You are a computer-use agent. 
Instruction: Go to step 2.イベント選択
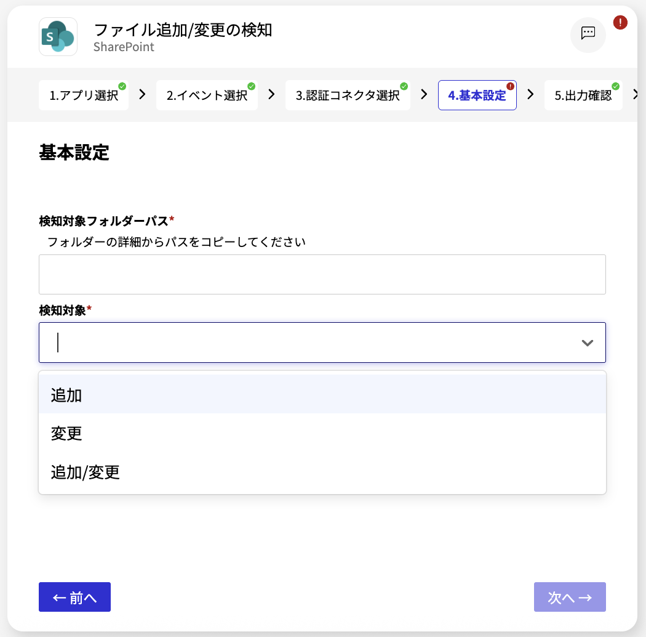(x=207, y=95)
